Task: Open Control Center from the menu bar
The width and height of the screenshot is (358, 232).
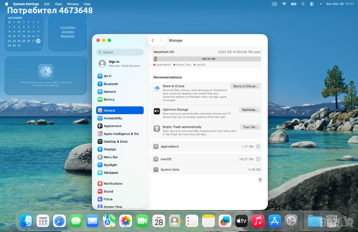Action: tap(312, 4)
